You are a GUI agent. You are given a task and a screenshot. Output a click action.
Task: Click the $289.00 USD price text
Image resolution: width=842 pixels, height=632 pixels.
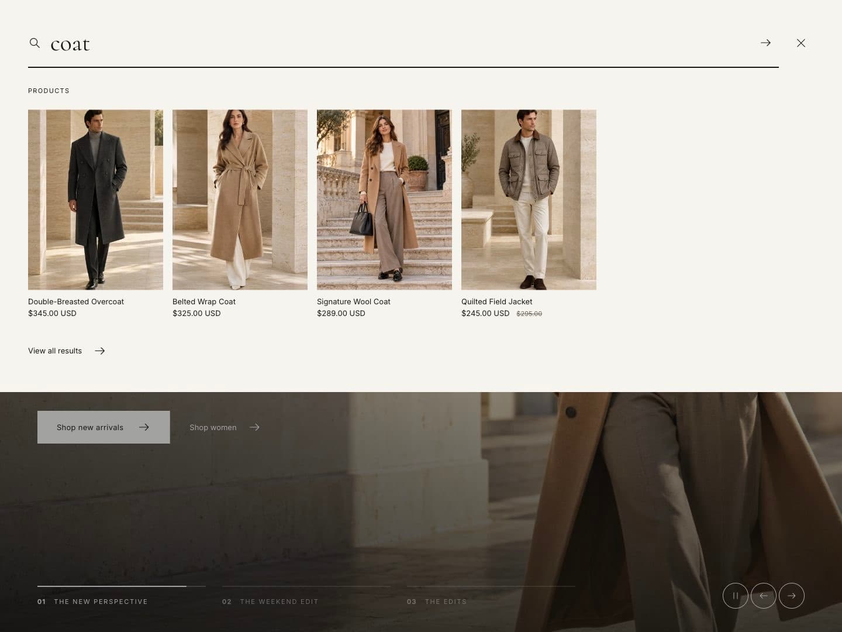click(x=341, y=313)
